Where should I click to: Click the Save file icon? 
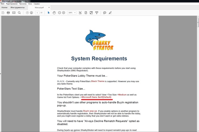pyautogui.click(x=3, y=13)
